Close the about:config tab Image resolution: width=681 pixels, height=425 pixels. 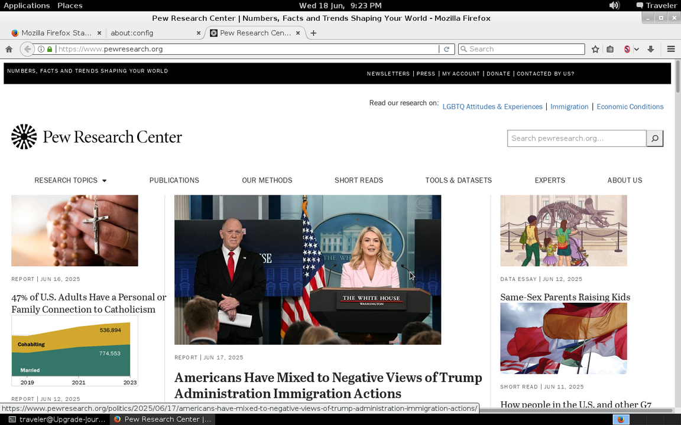199,33
